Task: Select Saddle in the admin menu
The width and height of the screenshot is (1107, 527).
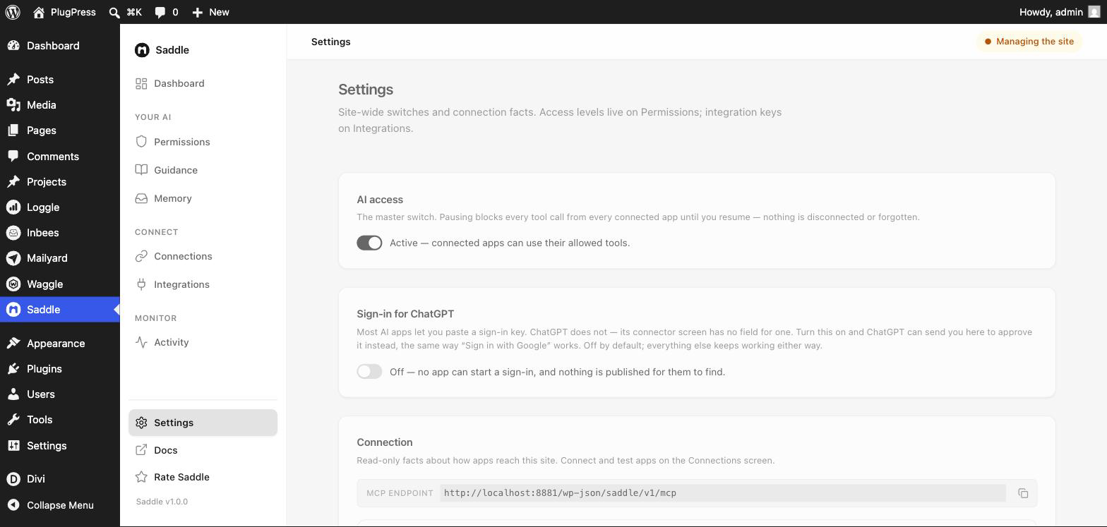Action: (60, 310)
